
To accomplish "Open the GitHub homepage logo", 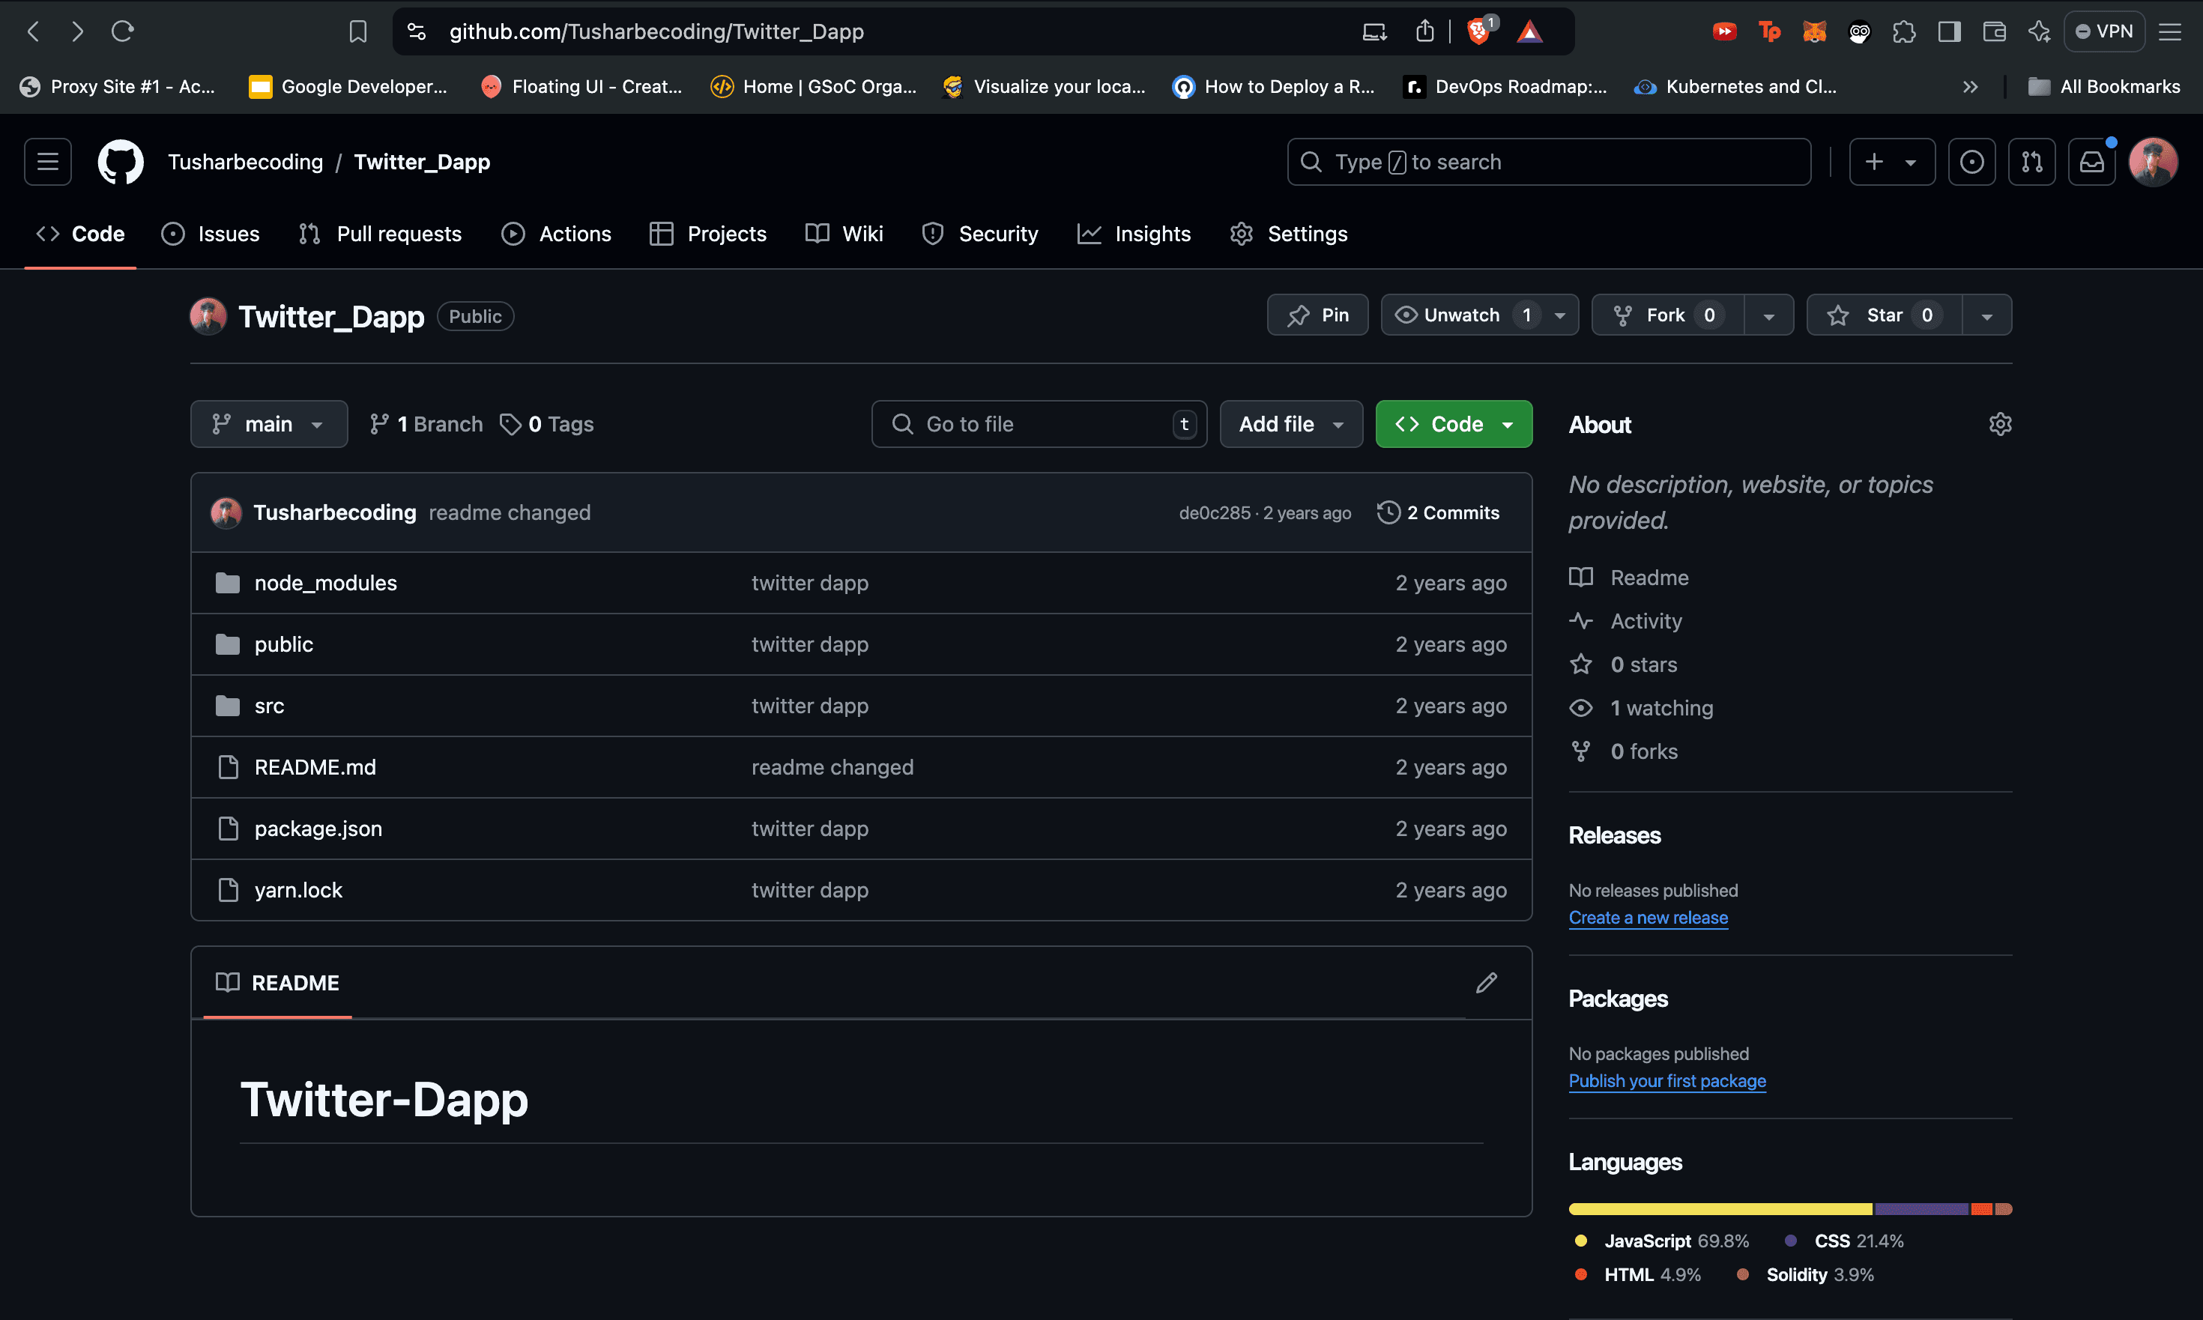I will [120, 162].
